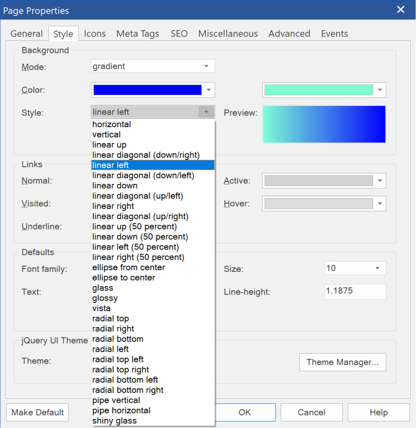Choose radial bottom left style

pos(153,380)
